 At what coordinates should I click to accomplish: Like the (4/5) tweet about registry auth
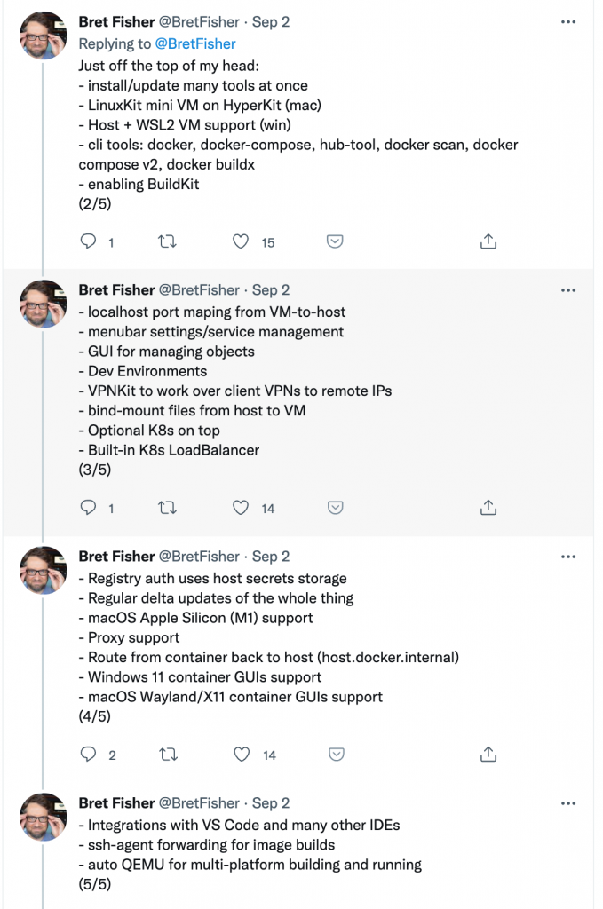click(x=242, y=755)
